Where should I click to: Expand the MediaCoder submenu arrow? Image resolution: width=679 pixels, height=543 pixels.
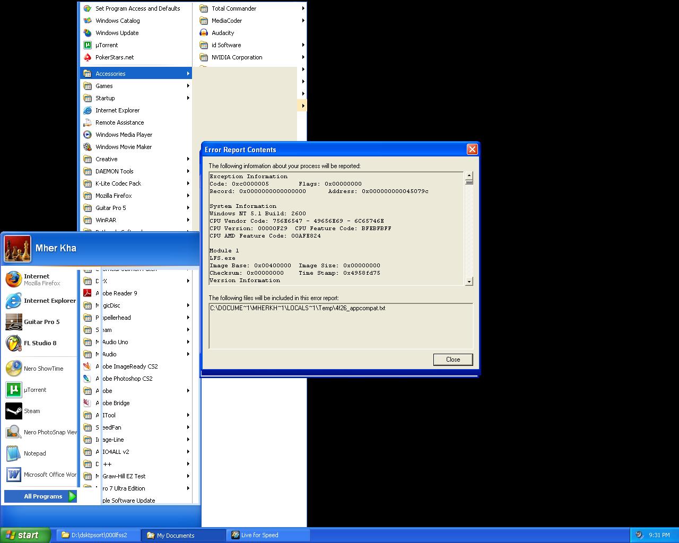(303, 21)
